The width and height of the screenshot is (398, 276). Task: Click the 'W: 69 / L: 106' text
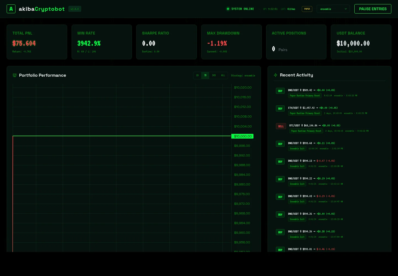click(x=87, y=52)
